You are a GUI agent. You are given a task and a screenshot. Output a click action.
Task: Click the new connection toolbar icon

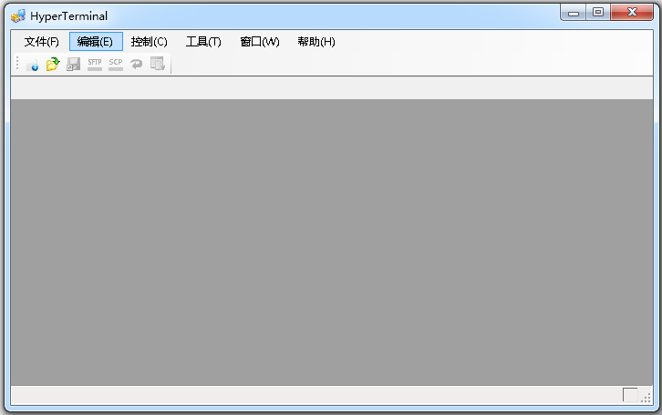(32, 65)
